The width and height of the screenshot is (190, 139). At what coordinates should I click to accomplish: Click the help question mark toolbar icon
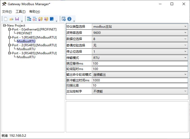[64, 19]
